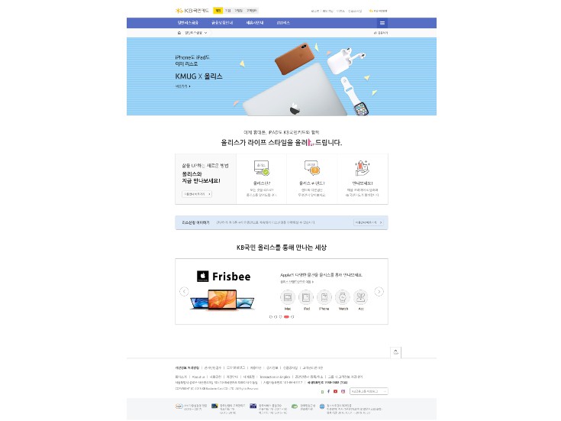Select the last carousel pagination dot
The width and height of the screenshot is (561, 421).
point(292,317)
